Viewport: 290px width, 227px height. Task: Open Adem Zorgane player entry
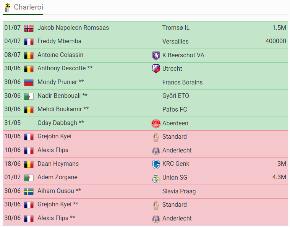(x=58, y=177)
